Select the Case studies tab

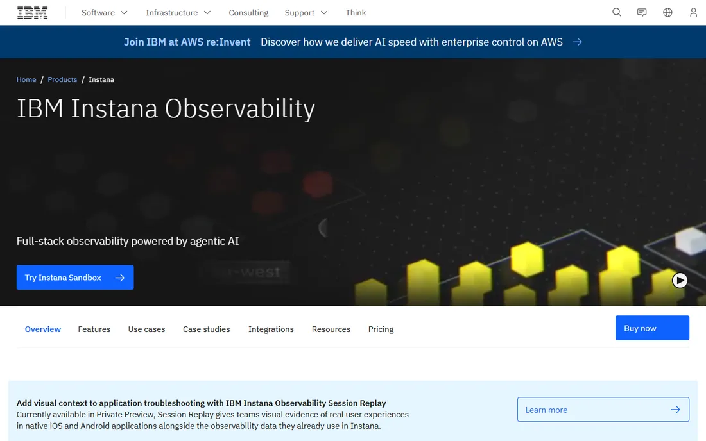(206, 329)
